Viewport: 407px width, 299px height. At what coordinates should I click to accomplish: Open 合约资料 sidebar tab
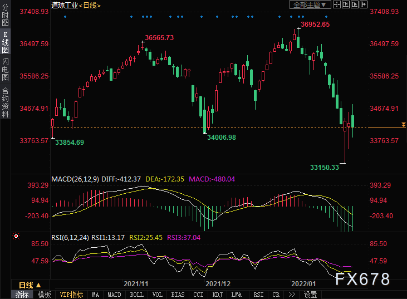5,103
